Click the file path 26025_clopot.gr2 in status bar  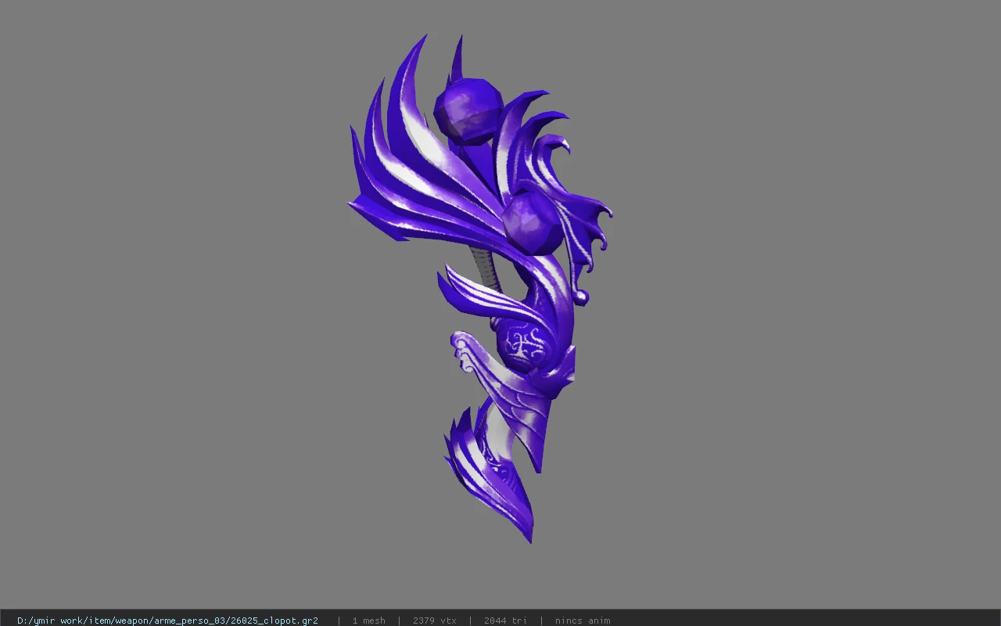point(167,621)
